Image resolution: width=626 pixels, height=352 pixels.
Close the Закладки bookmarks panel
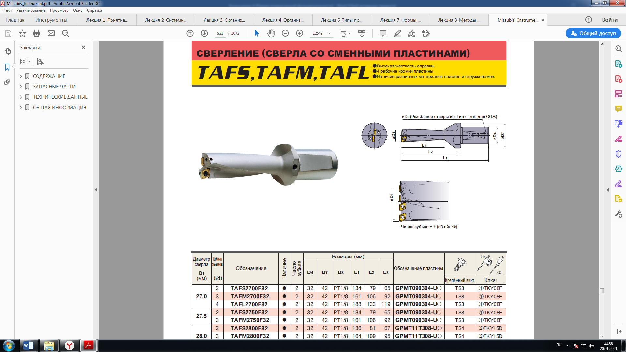(x=83, y=48)
